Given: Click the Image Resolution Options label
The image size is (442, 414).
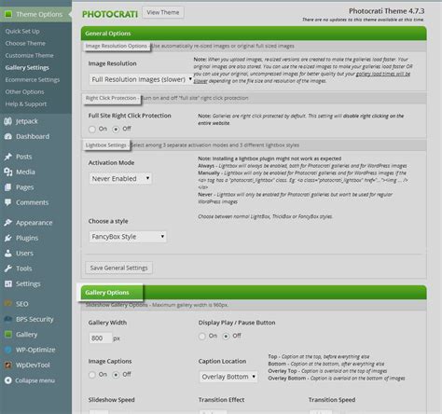Looking at the screenshot, I should click(x=117, y=46).
